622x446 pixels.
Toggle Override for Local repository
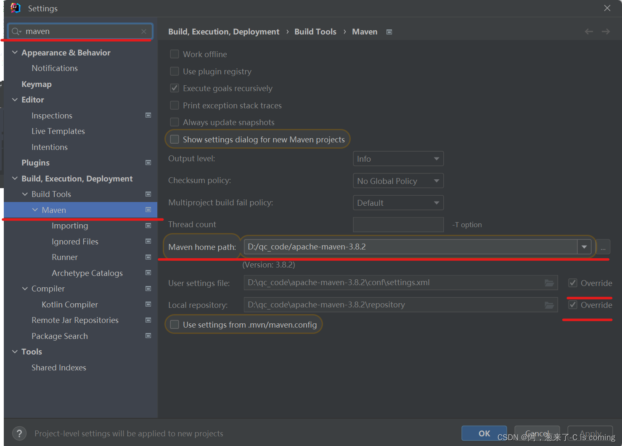tap(573, 305)
